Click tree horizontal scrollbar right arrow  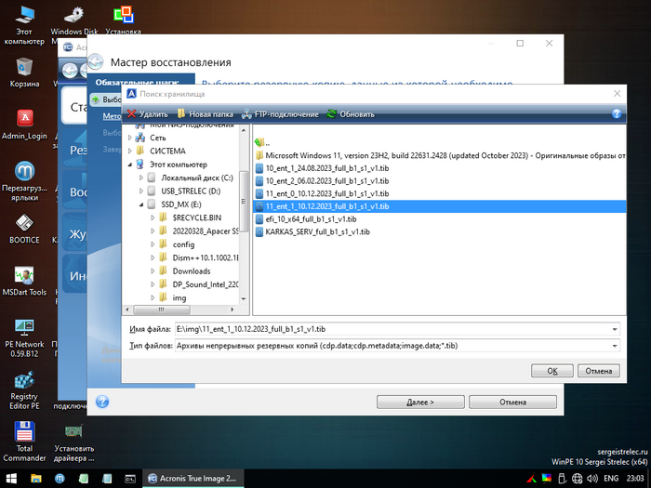232,310
